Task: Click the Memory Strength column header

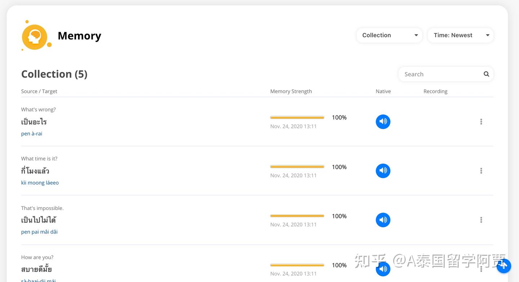Action: point(291,91)
